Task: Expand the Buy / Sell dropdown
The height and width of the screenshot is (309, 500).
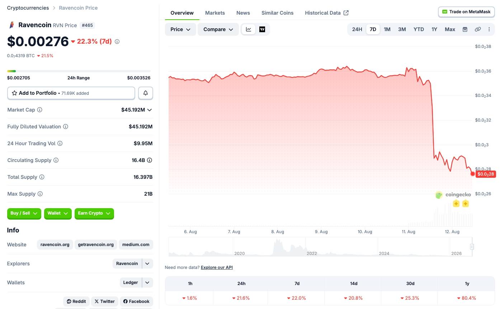Action: coord(24,213)
